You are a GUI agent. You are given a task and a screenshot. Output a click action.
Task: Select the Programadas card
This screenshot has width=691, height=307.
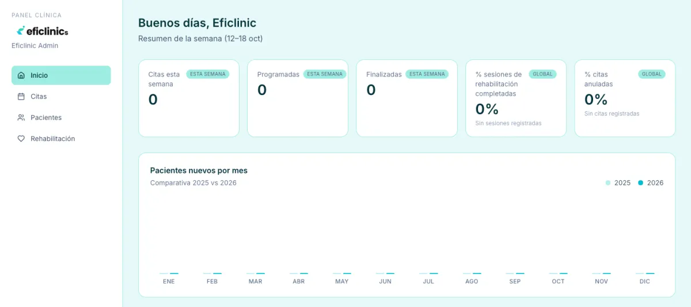point(298,98)
